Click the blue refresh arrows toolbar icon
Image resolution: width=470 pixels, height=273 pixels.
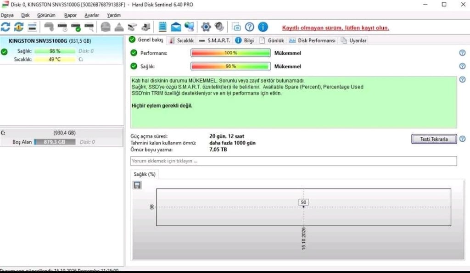tap(6, 27)
